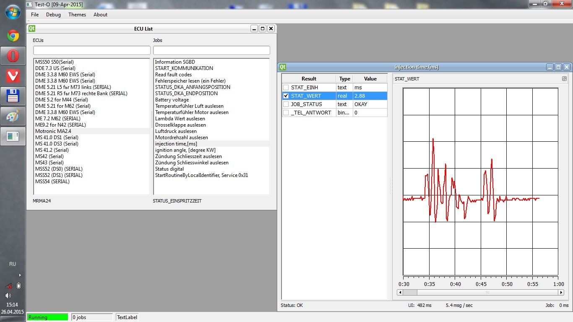Open the Debug menu

click(53, 15)
